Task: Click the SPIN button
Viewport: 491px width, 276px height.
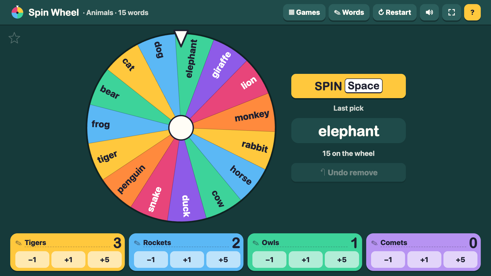Action: tap(349, 86)
